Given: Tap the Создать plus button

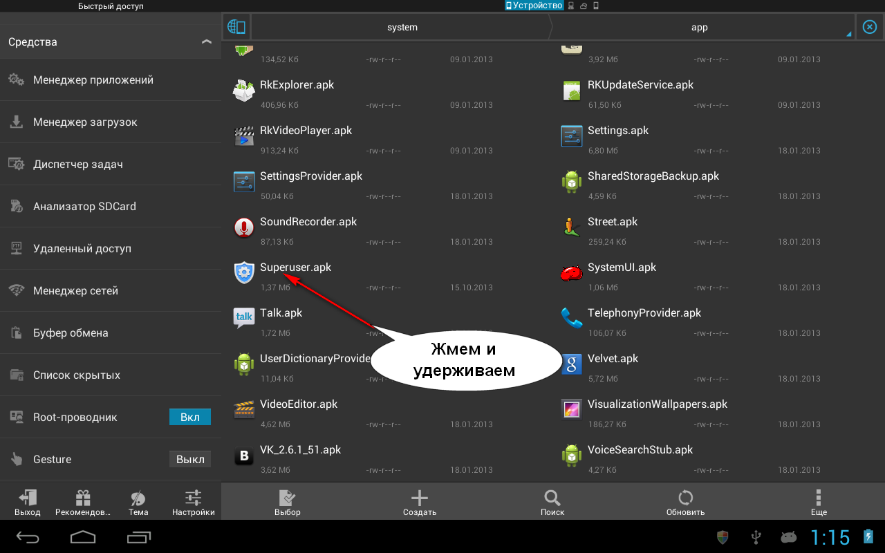Looking at the screenshot, I should (420, 503).
